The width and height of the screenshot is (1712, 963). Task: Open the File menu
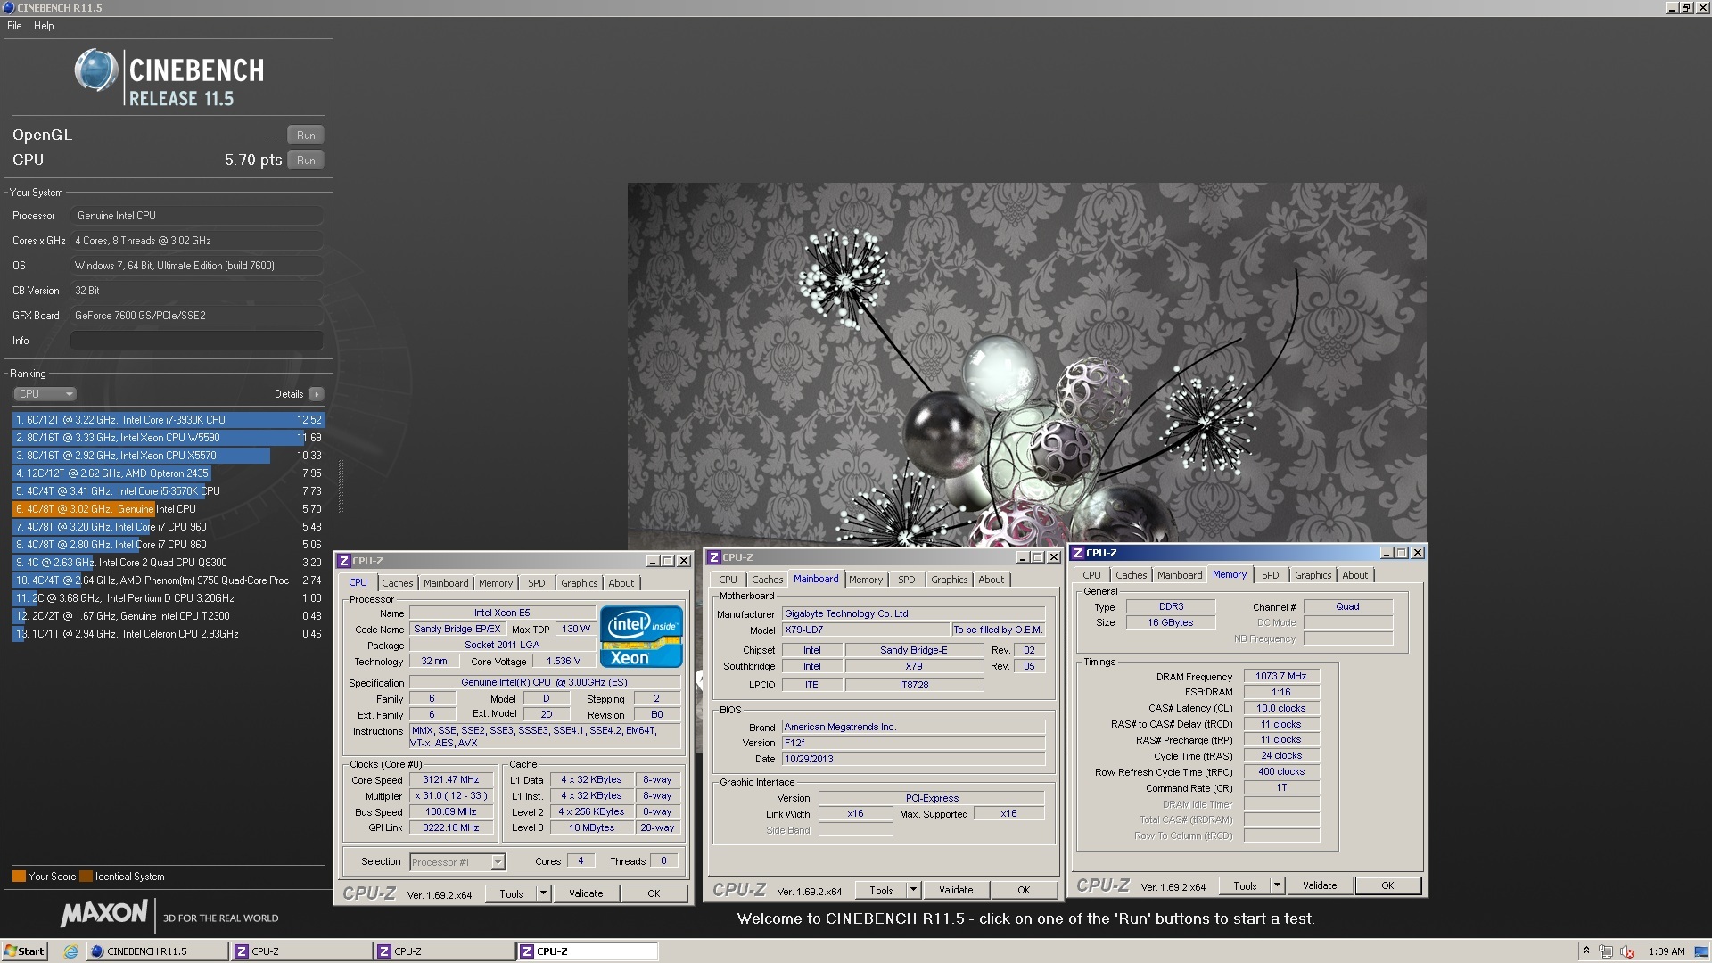pos(14,26)
